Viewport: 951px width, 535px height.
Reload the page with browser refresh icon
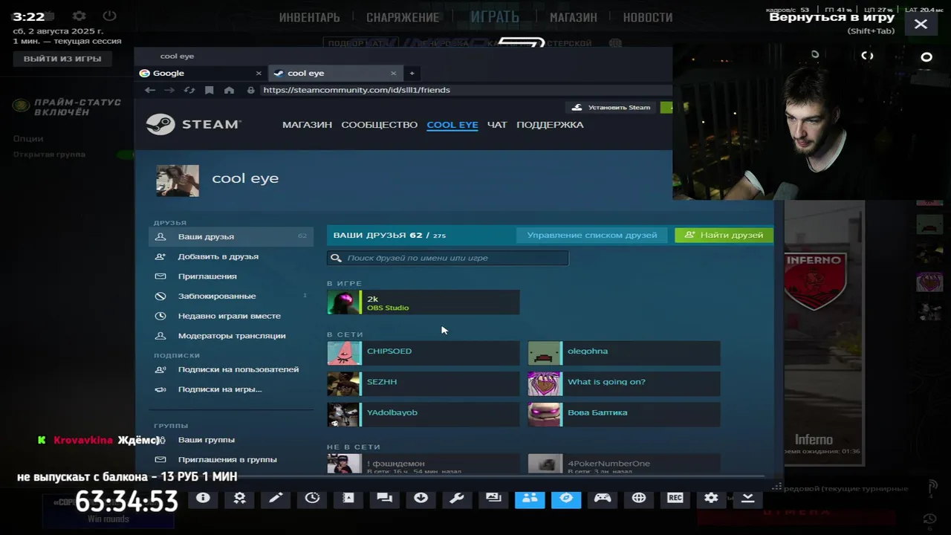pyautogui.click(x=189, y=90)
